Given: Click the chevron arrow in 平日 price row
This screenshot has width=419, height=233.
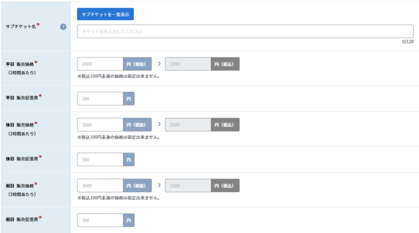Looking at the screenshot, I should coord(159,64).
